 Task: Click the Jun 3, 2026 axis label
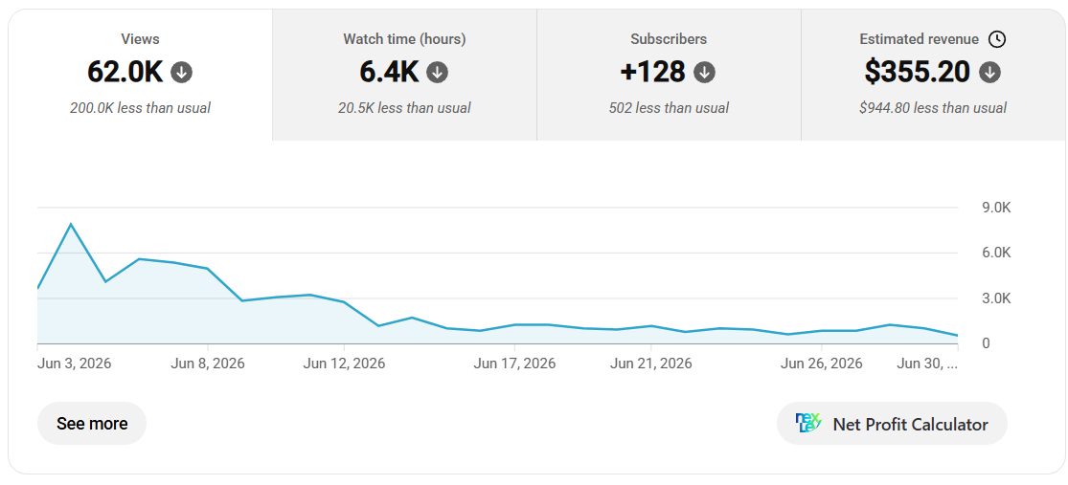[75, 364]
